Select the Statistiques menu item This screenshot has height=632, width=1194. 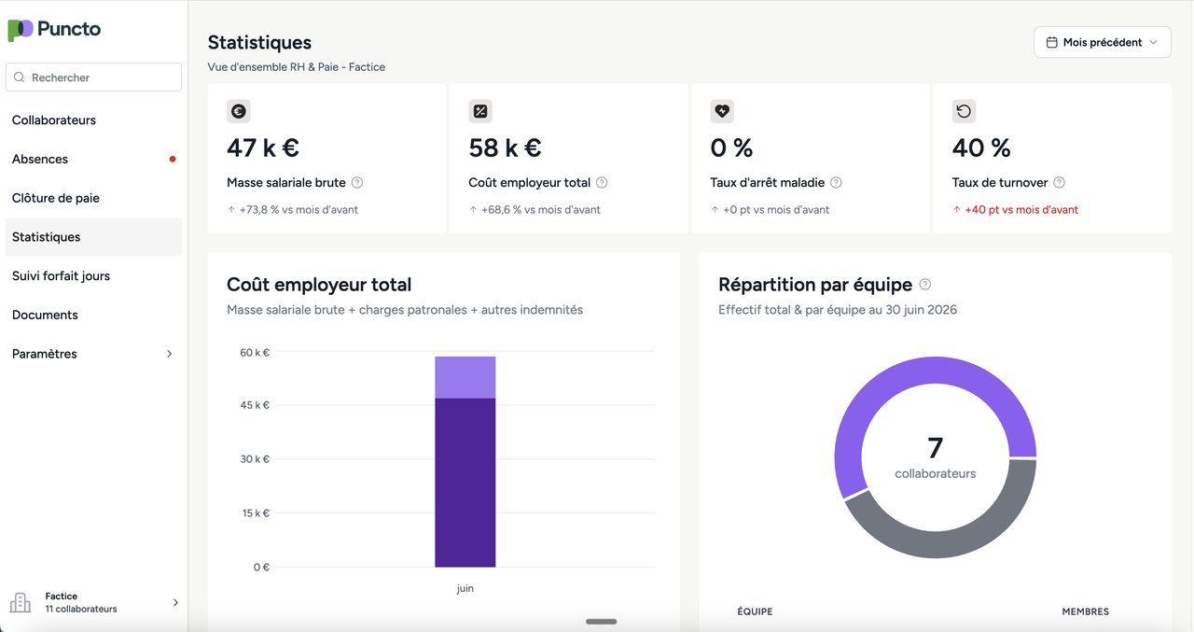[x=93, y=237]
